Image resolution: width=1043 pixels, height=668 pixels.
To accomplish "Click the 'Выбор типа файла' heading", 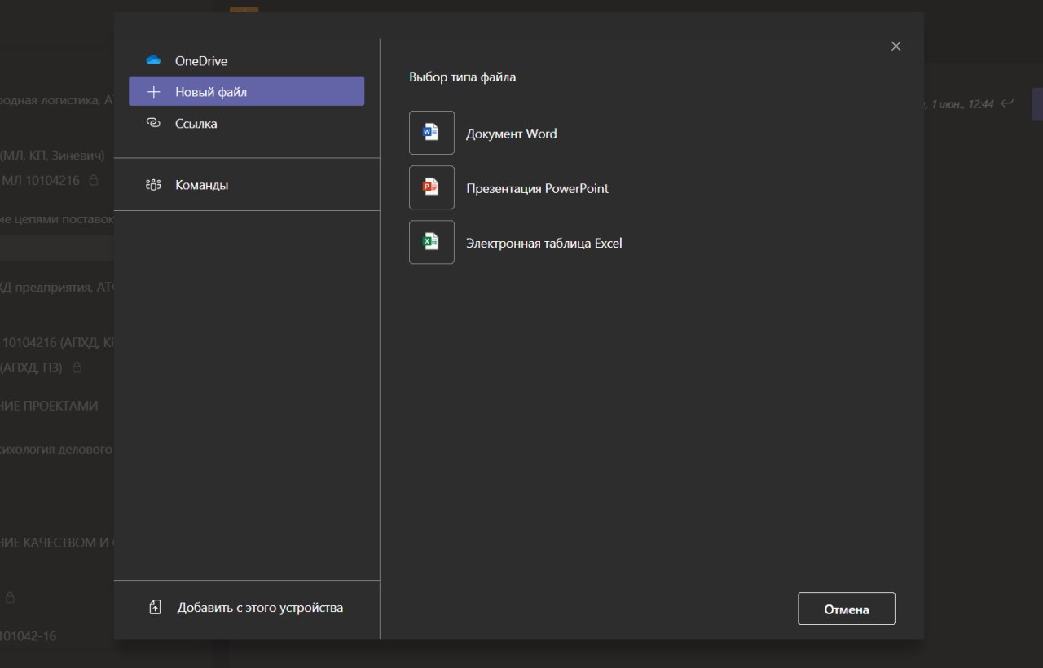I will tap(462, 77).
